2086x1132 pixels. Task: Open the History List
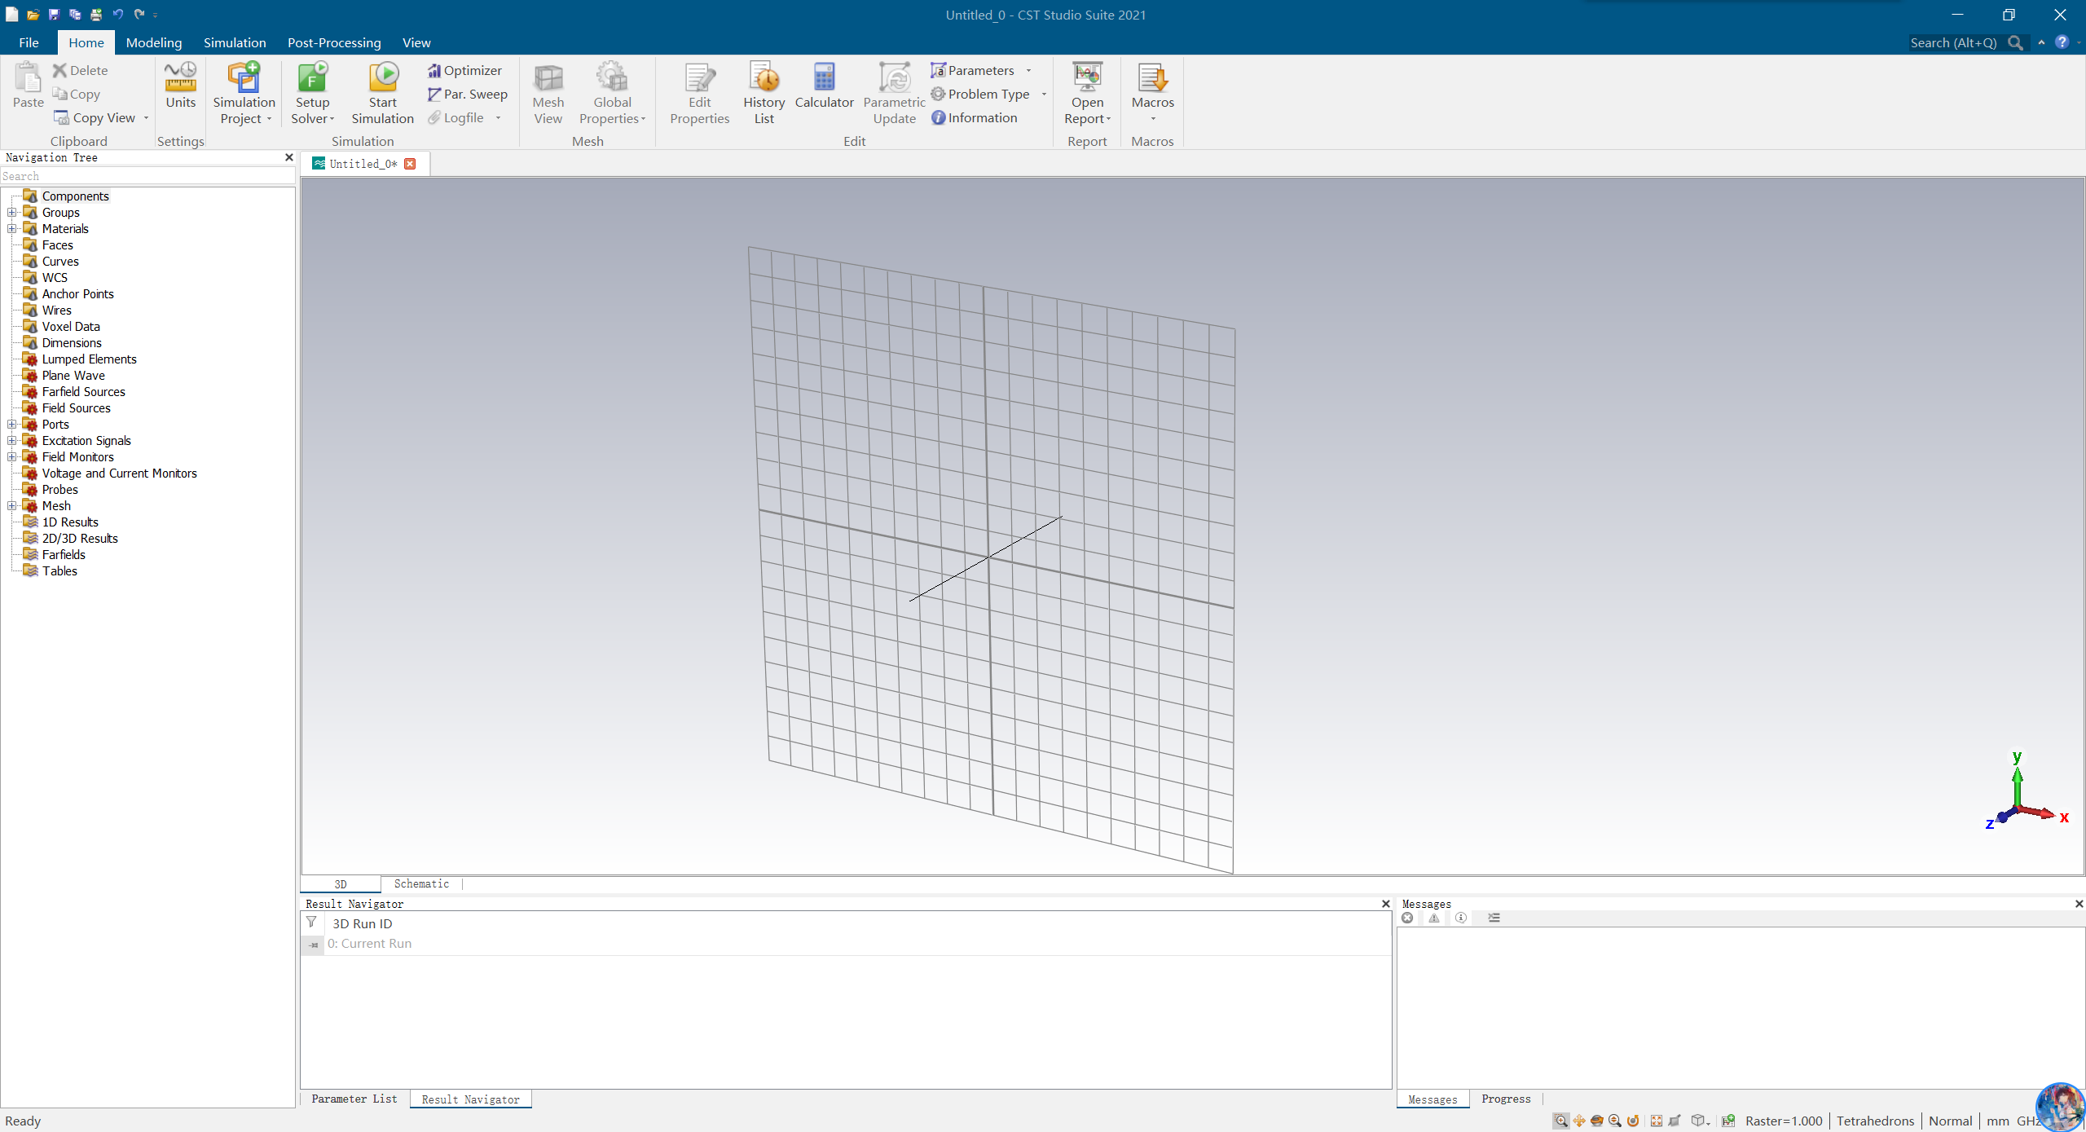(764, 92)
